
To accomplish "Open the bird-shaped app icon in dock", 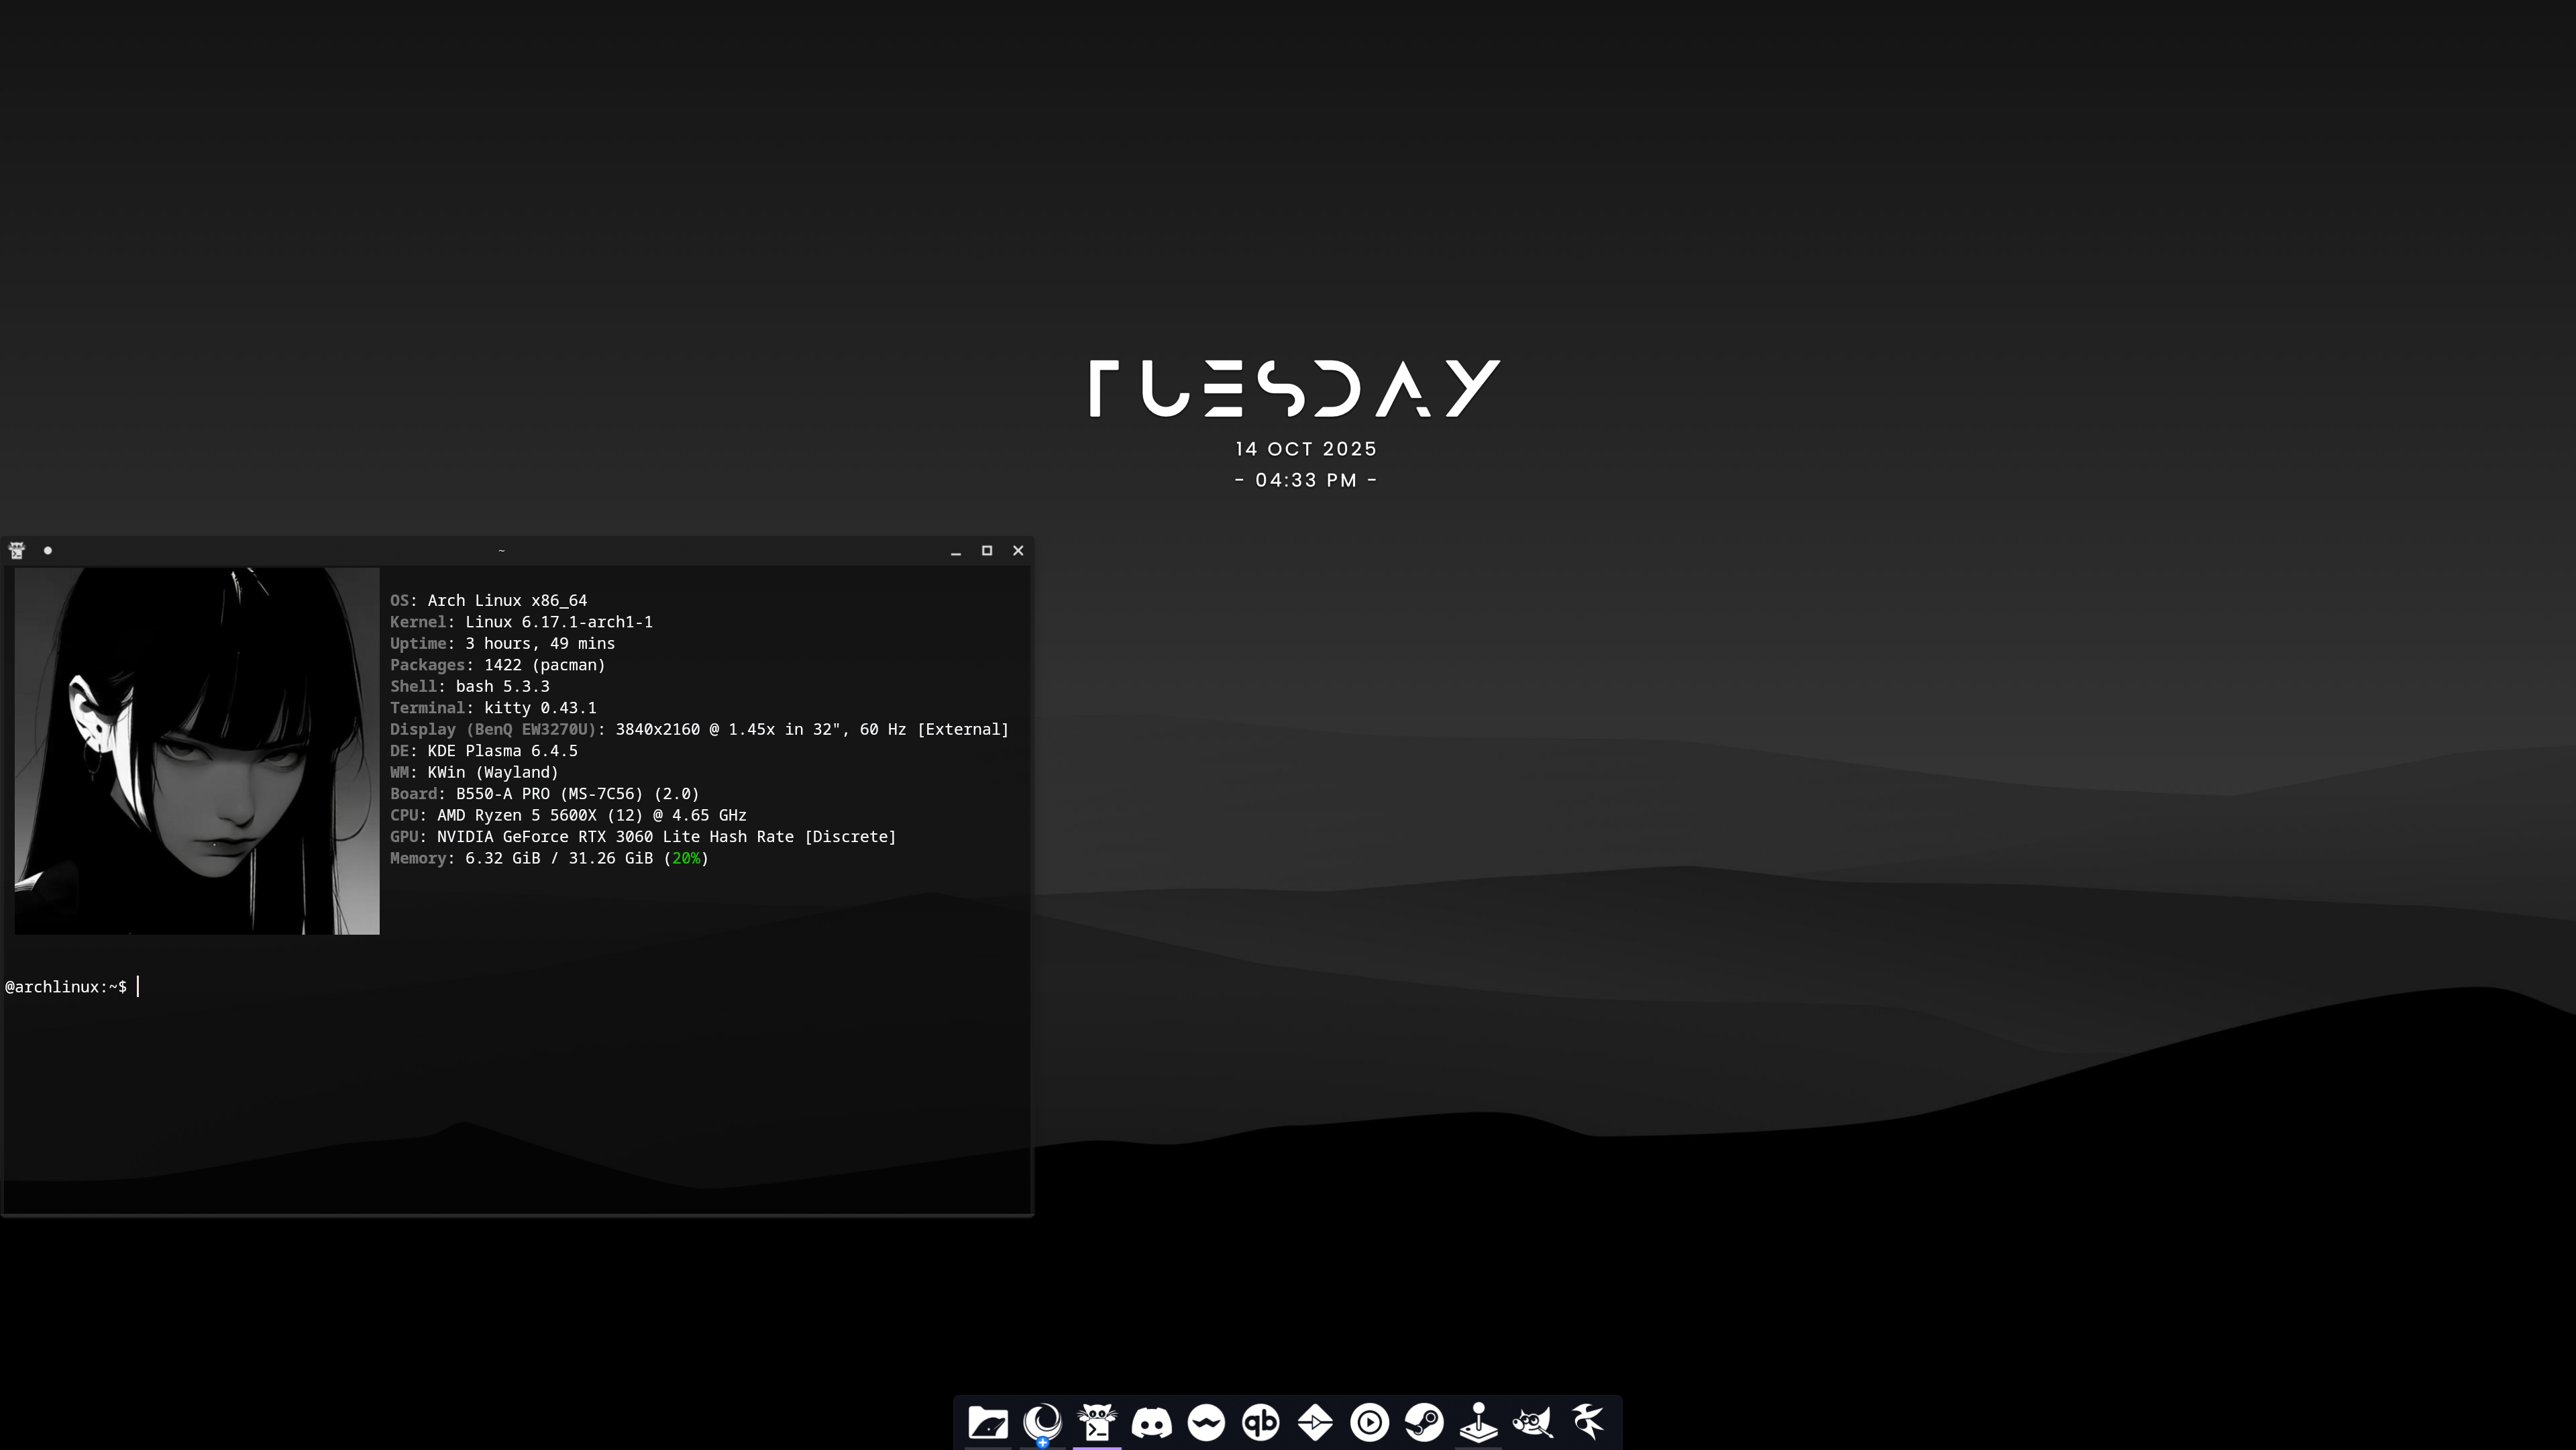I will coord(1587,1422).
